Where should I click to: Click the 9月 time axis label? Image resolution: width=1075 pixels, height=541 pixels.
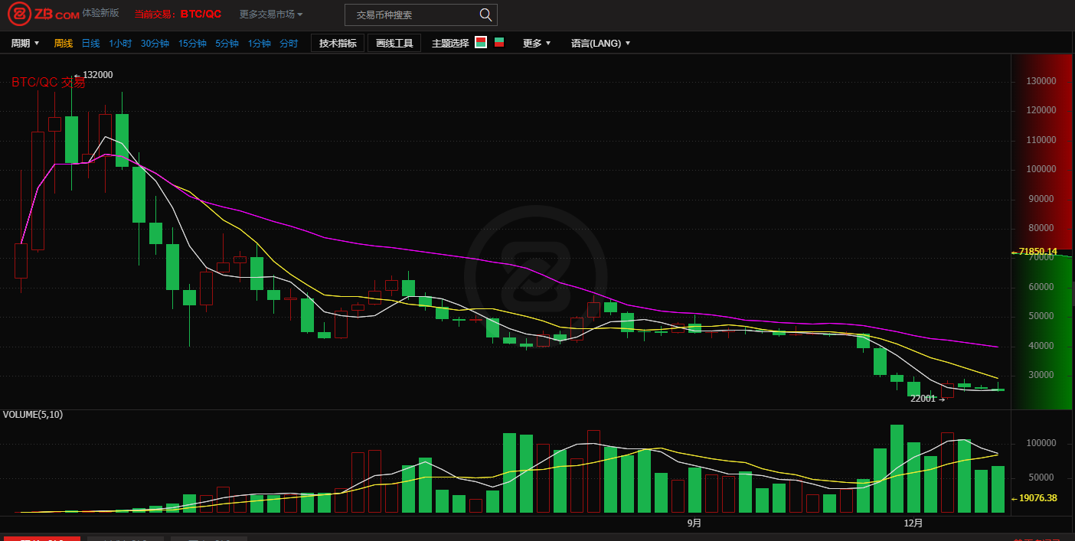pos(694,523)
